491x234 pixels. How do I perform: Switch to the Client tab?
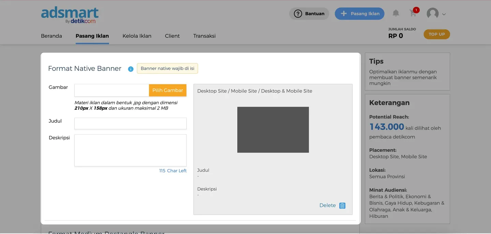[x=172, y=36]
